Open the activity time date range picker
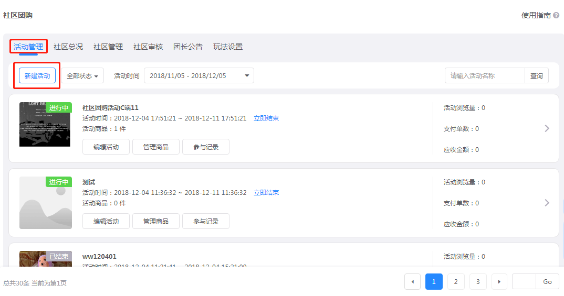The height and width of the screenshot is (296, 564). [x=199, y=76]
